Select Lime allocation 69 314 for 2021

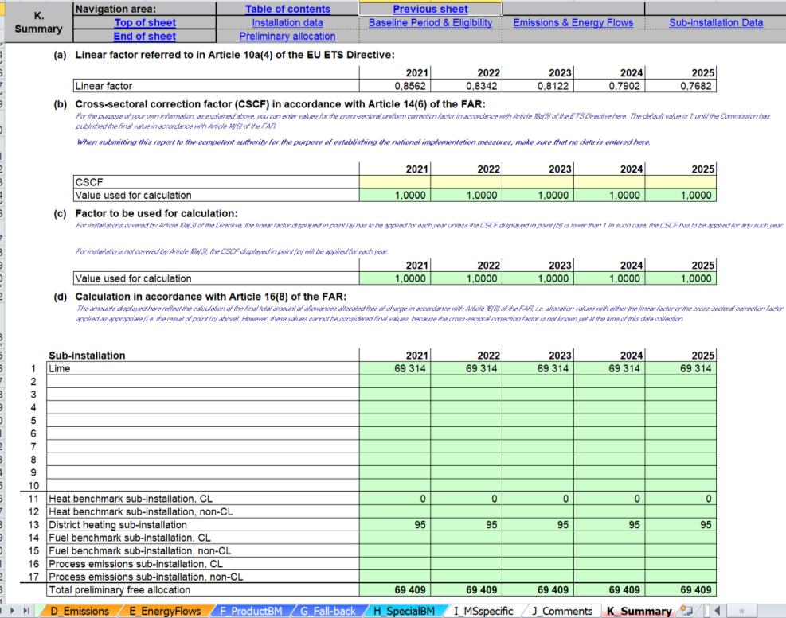(x=394, y=368)
